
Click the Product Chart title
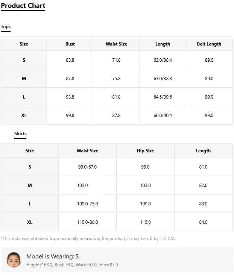23,6
